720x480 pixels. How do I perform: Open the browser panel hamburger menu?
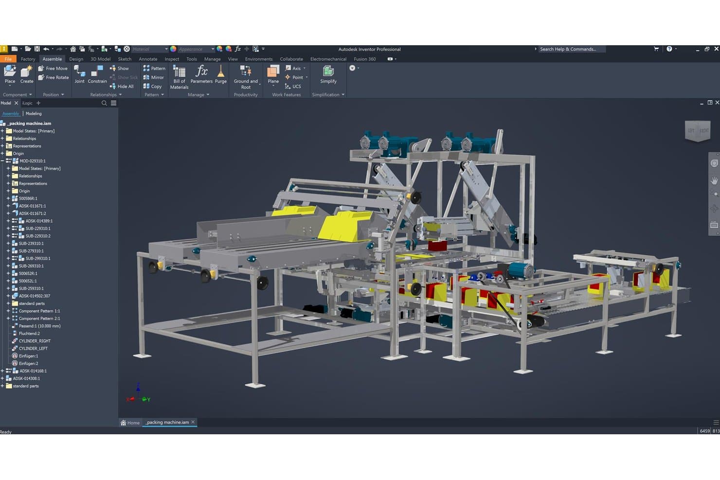tap(113, 103)
